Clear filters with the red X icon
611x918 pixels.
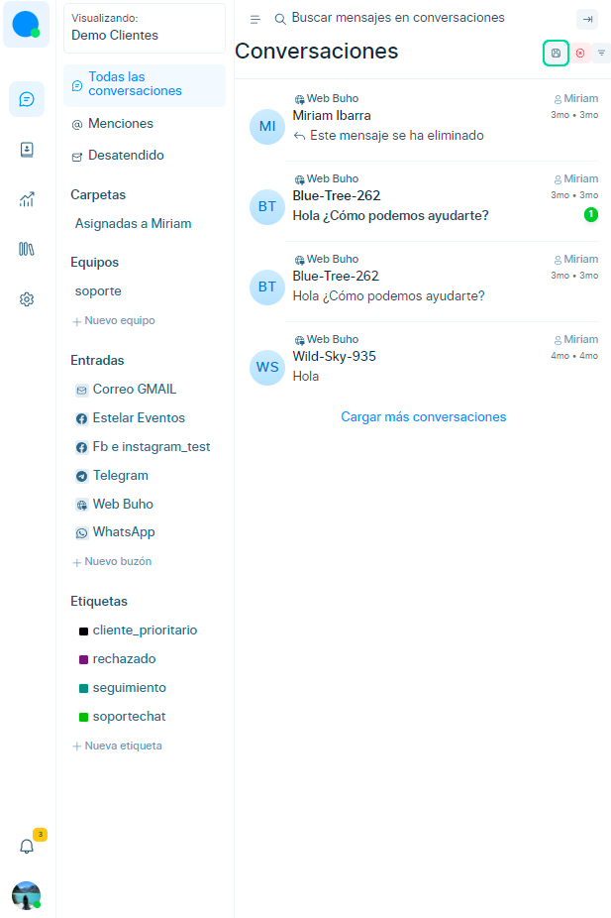(580, 54)
